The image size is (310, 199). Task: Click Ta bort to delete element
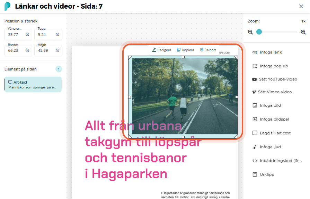pyautogui.click(x=208, y=50)
